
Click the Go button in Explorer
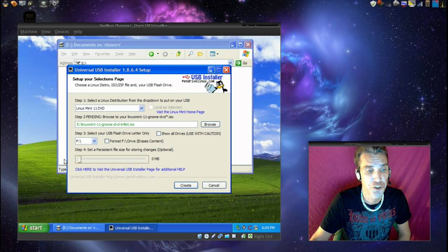[x=241, y=63]
